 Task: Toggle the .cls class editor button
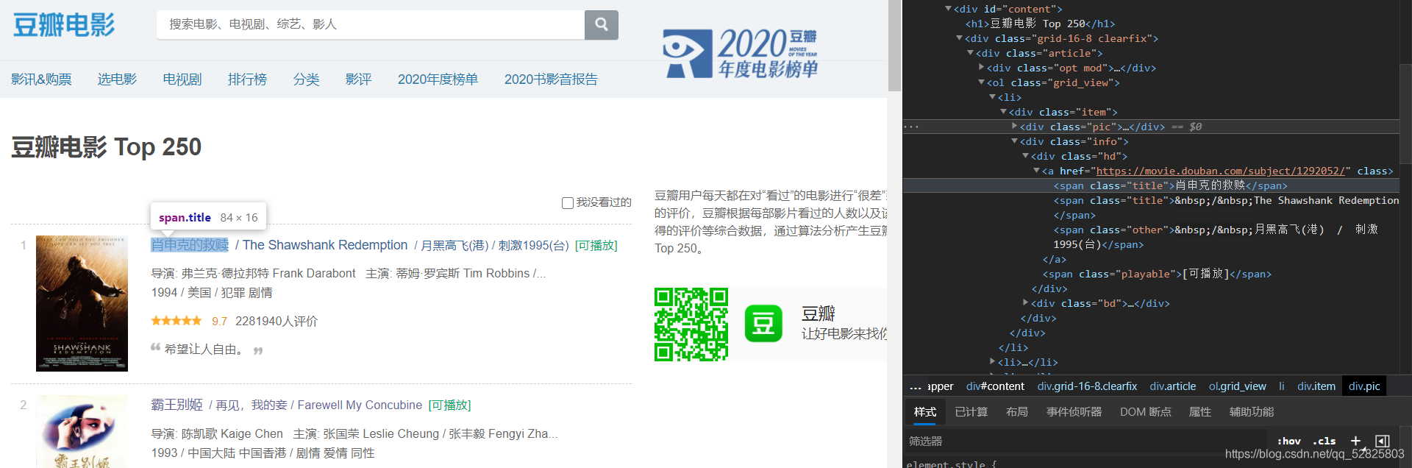(1324, 441)
